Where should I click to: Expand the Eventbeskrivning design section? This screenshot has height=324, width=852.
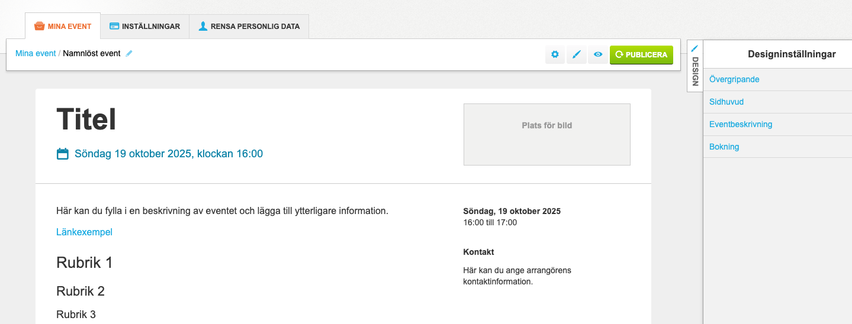[741, 124]
